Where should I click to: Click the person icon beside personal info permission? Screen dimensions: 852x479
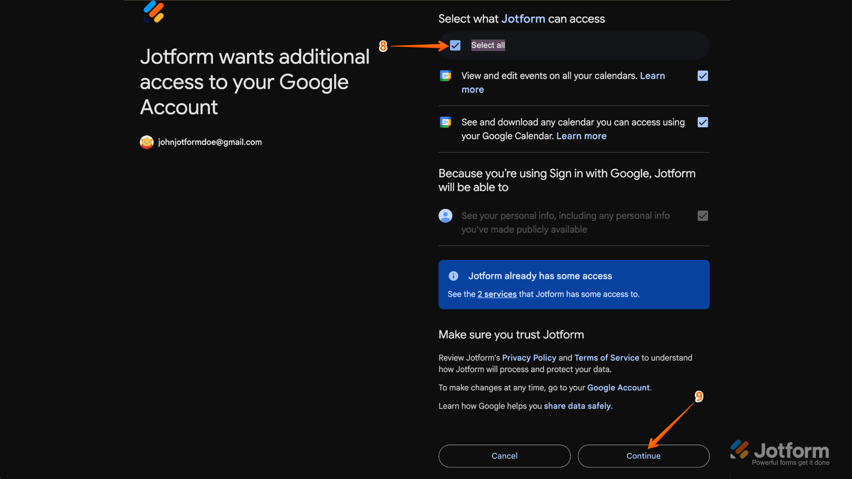pyautogui.click(x=445, y=216)
